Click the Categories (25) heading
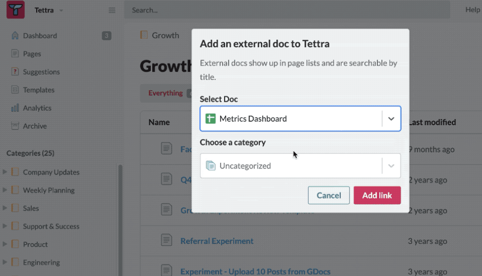Viewport: 482px width, 276px height. pyautogui.click(x=30, y=153)
